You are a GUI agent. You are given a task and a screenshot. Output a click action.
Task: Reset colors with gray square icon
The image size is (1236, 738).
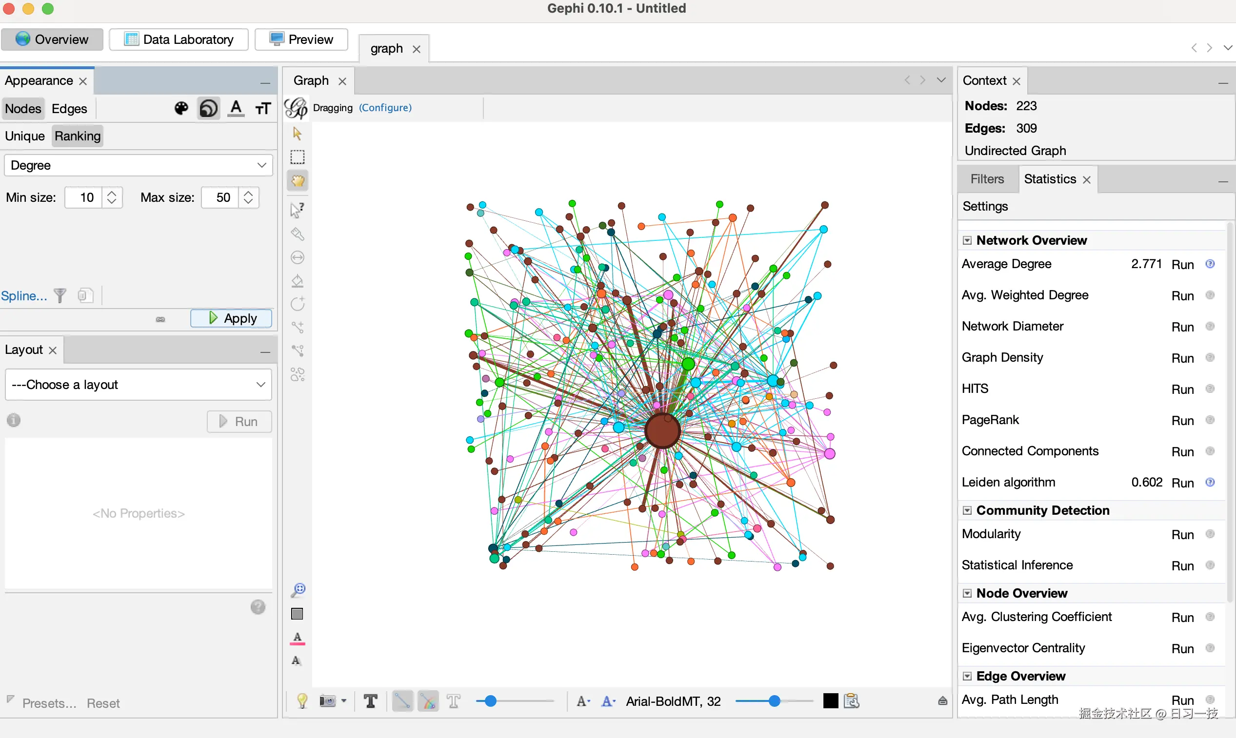tap(297, 614)
